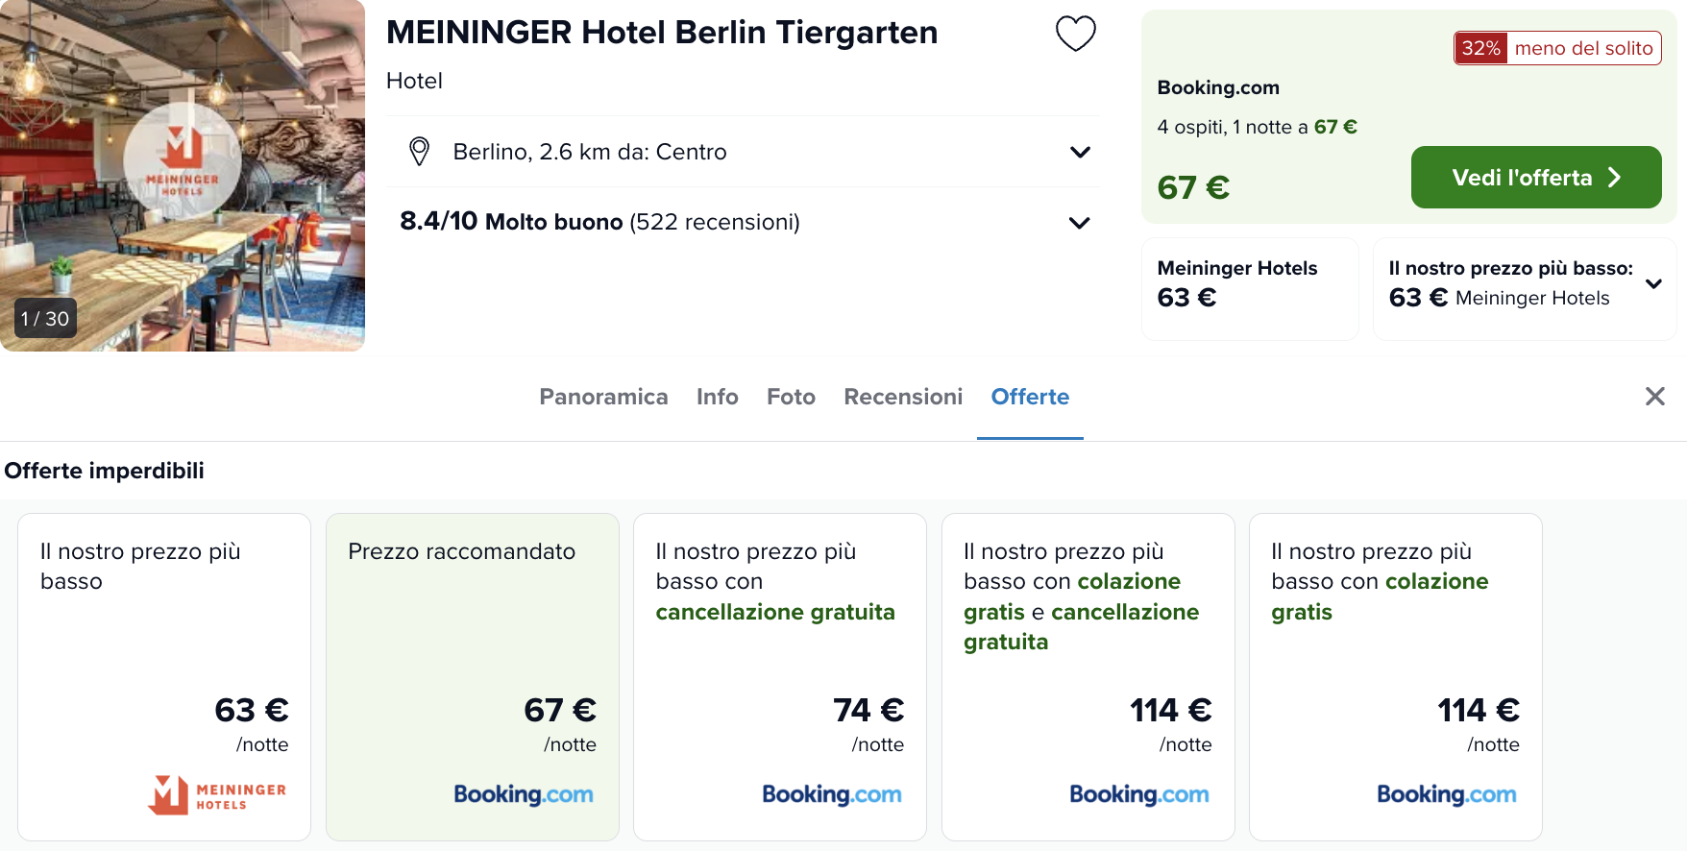1687x851 pixels.
Task: Select the Foto tab
Action: 791,397
